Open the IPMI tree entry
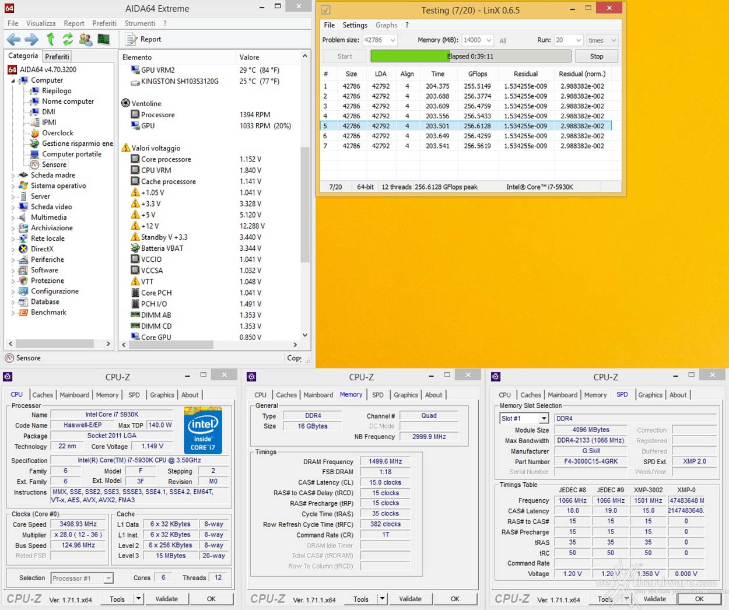The width and height of the screenshot is (729, 610). pos(49,122)
